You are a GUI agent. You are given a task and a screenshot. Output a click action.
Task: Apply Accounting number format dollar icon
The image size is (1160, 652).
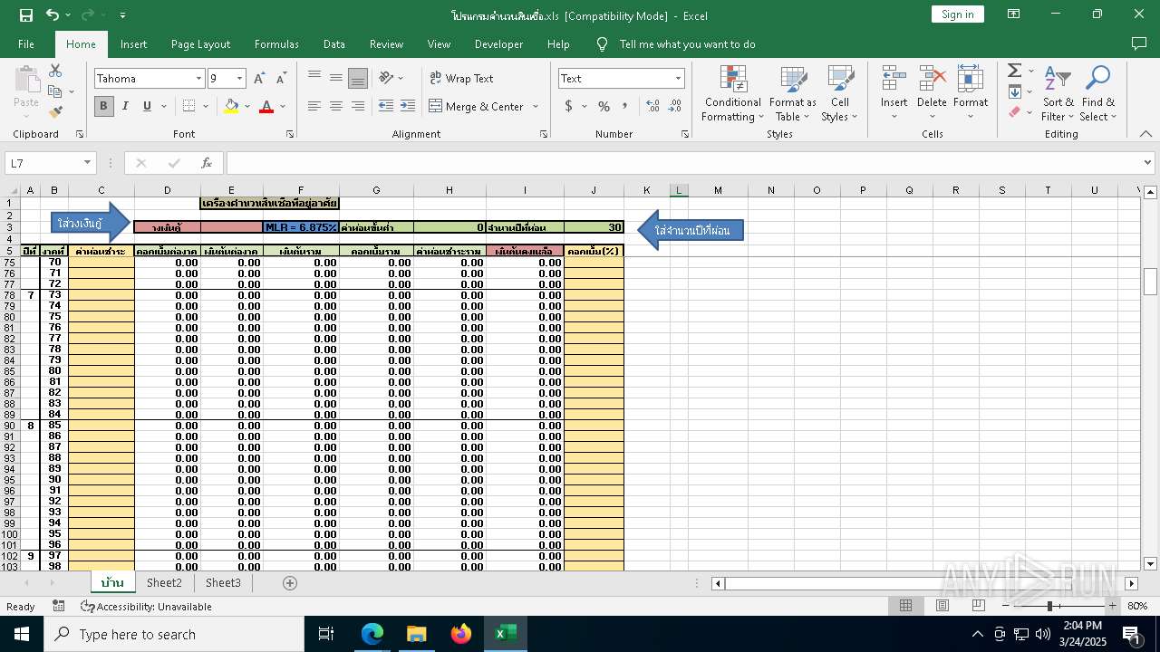click(x=569, y=106)
